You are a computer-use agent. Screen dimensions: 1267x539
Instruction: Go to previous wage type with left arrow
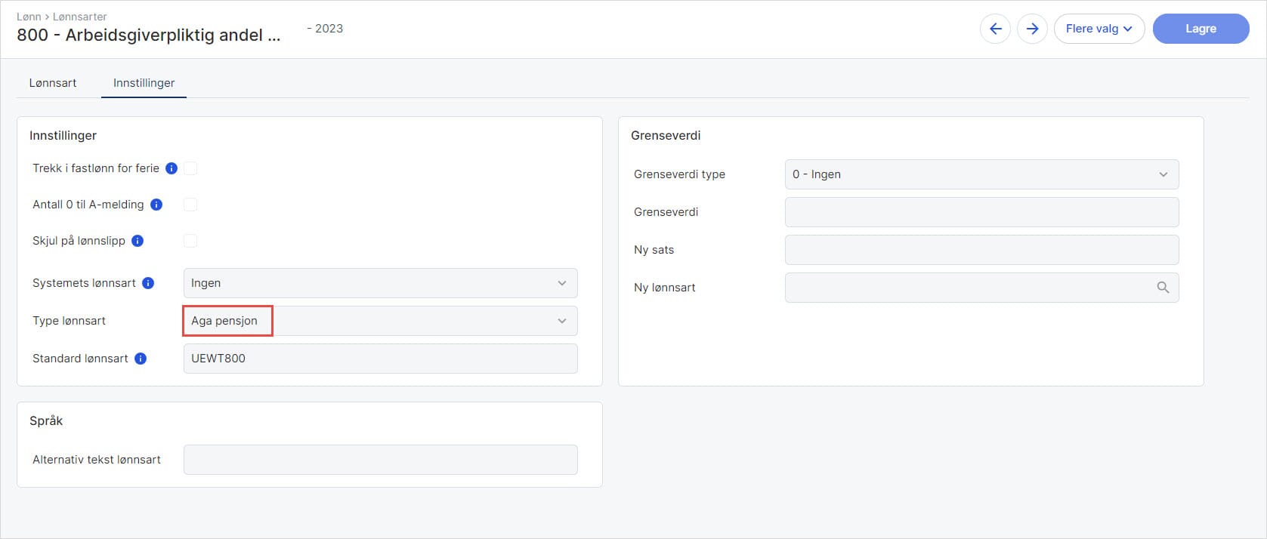pyautogui.click(x=995, y=29)
